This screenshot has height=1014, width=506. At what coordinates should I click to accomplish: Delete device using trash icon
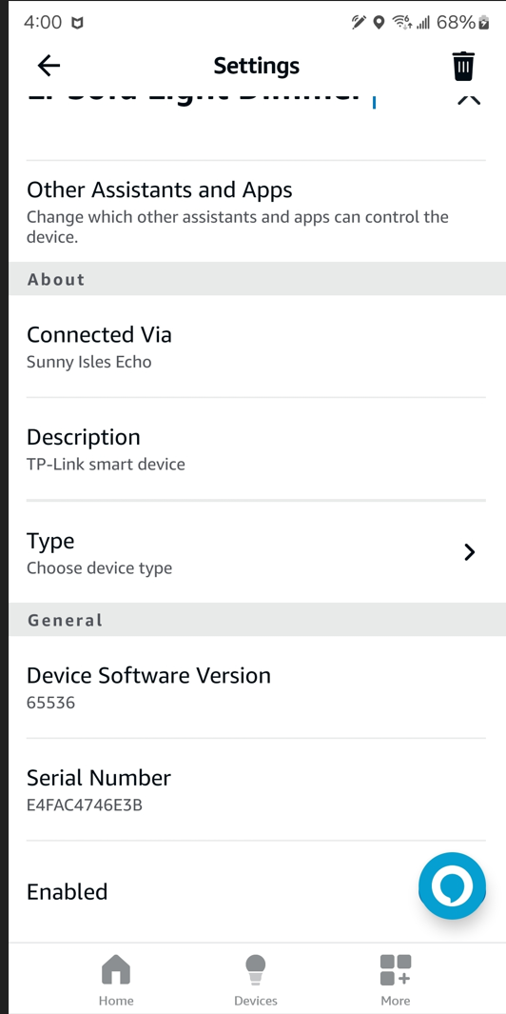coord(463,66)
